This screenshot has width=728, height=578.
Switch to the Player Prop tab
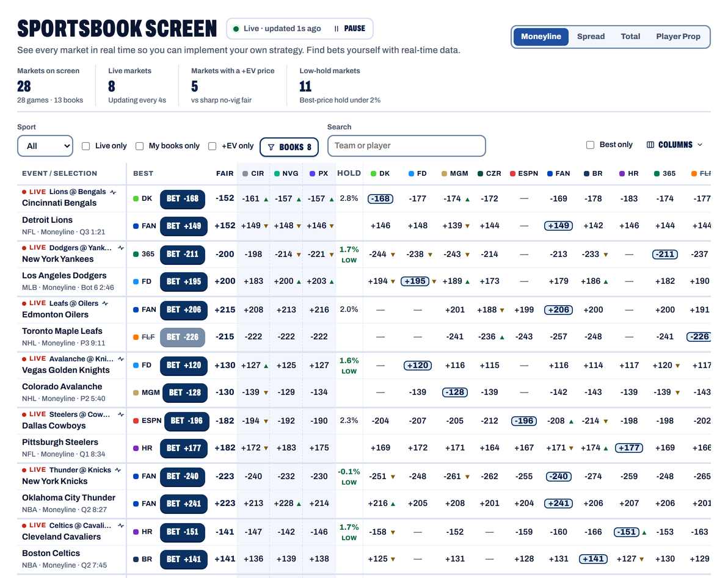(678, 37)
